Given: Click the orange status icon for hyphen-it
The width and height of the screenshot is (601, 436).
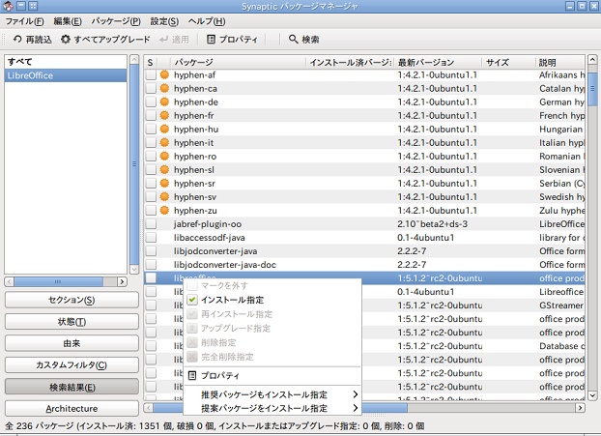Looking at the screenshot, I should pyautogui.click(x=164, y=143).
